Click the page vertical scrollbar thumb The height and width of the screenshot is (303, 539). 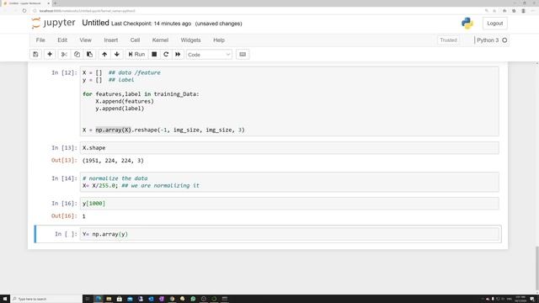[x=537, y=268]
